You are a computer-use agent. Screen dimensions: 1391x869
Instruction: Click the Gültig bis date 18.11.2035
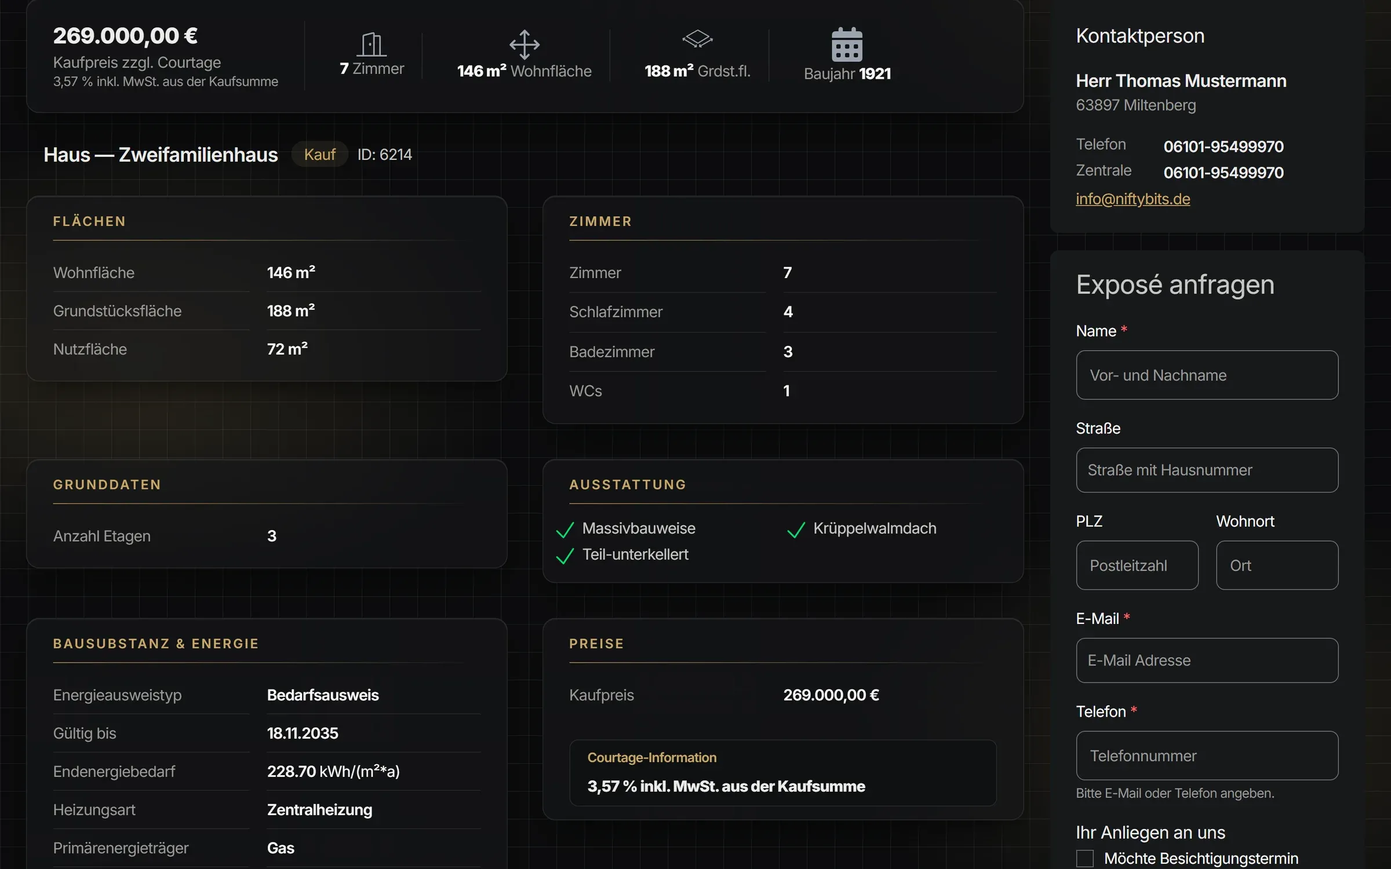303,733
